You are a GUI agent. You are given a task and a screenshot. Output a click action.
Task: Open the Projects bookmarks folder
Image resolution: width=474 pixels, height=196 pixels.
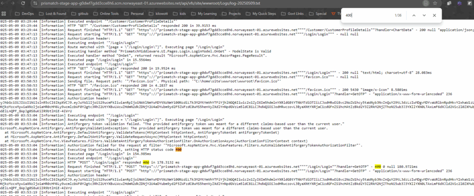click(x=231, y=13)
